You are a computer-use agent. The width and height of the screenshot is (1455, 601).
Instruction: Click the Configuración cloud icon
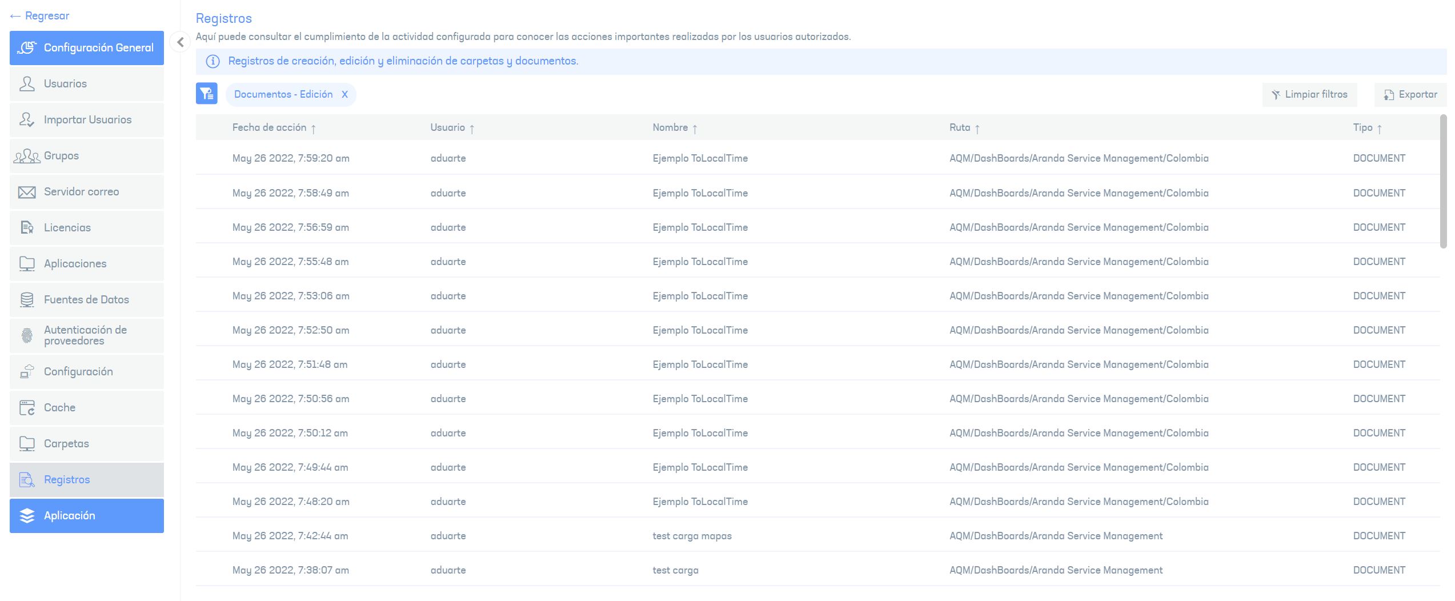pyautogui.click(x=27, y=372)
